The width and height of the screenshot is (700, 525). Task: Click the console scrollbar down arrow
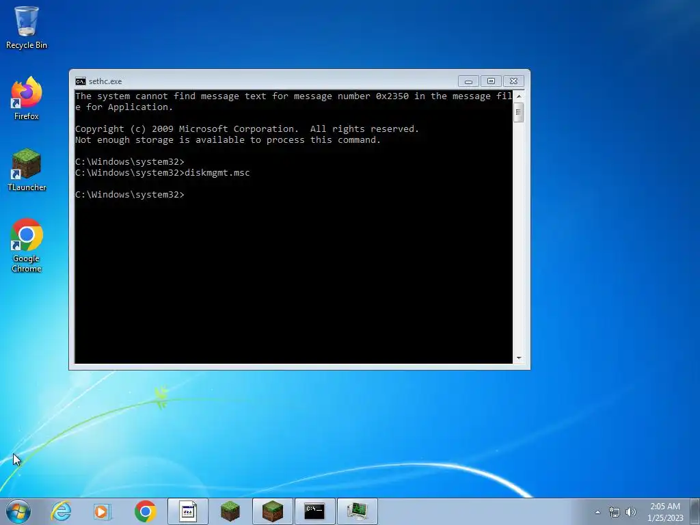coord(519,358)
